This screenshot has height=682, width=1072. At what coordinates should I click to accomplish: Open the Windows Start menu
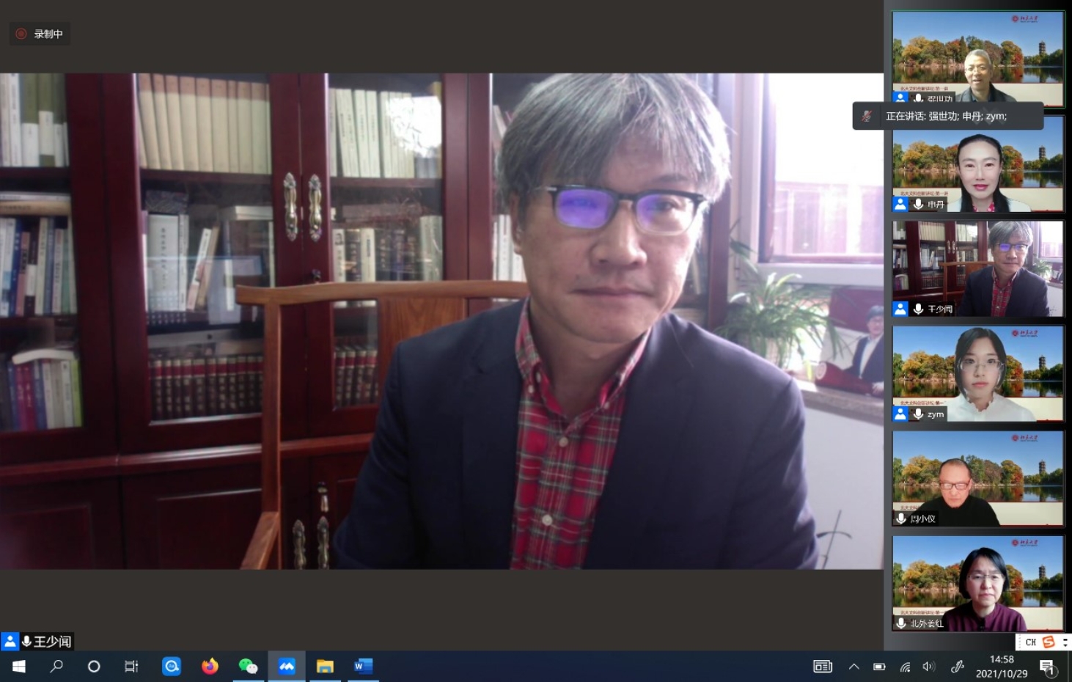19,667
